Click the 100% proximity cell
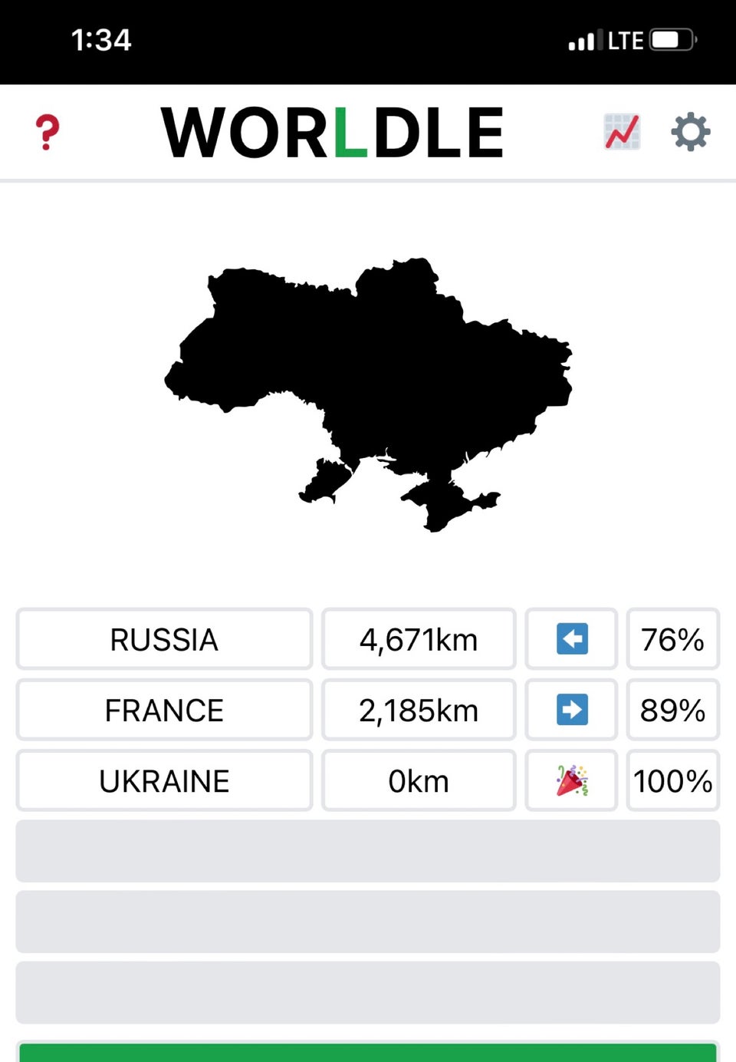 pos(673,780)
